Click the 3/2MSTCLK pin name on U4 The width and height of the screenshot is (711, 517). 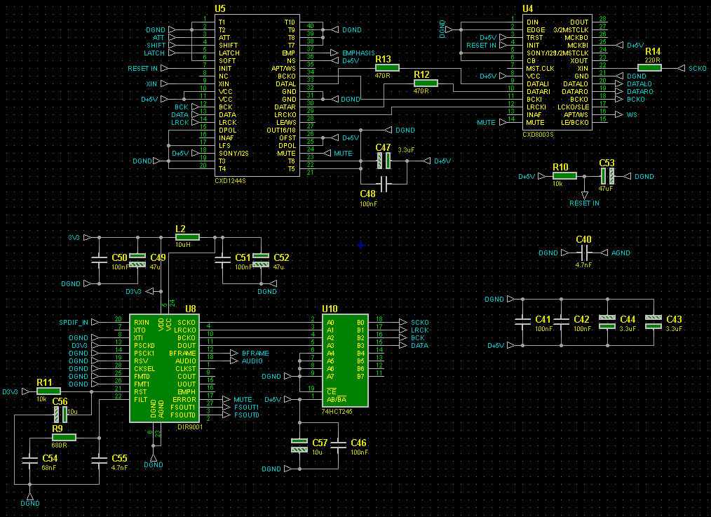[x=571, y=30]
